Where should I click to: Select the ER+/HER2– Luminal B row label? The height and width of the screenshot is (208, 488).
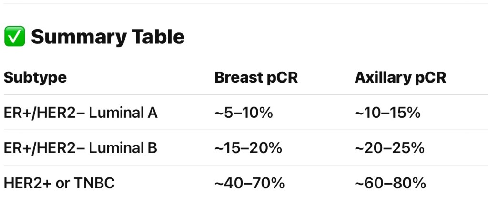click(81, 148)
